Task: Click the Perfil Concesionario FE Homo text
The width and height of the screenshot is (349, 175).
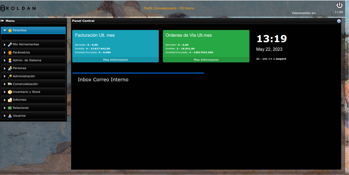Action: [x=169, y=8]
